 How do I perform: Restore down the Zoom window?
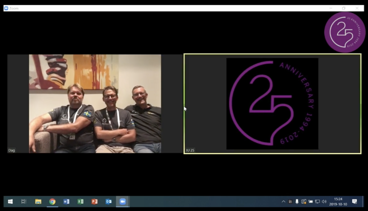344,8
